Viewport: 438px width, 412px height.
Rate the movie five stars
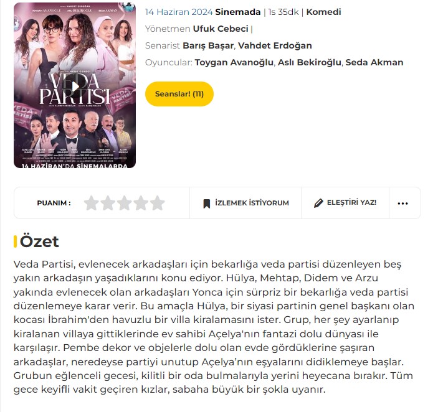pyautogui.click(x=158, y=203)
